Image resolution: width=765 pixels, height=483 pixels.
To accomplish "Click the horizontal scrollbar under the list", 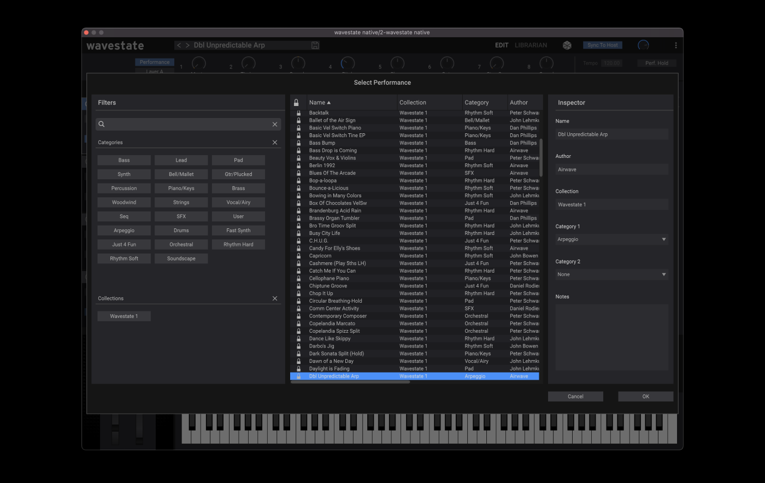I will coord(350,382).
